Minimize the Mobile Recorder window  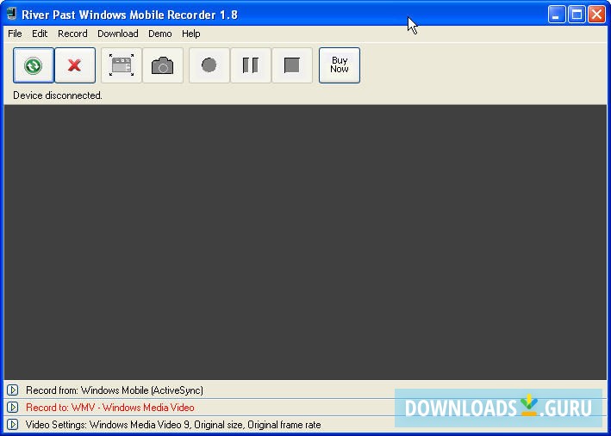pos(557,15)
